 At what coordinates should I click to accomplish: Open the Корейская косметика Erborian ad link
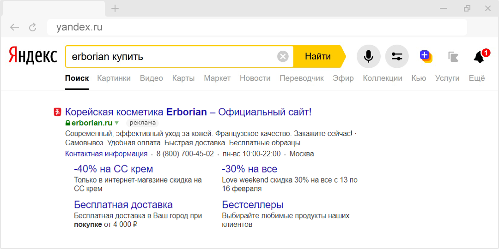click(188, 112)
